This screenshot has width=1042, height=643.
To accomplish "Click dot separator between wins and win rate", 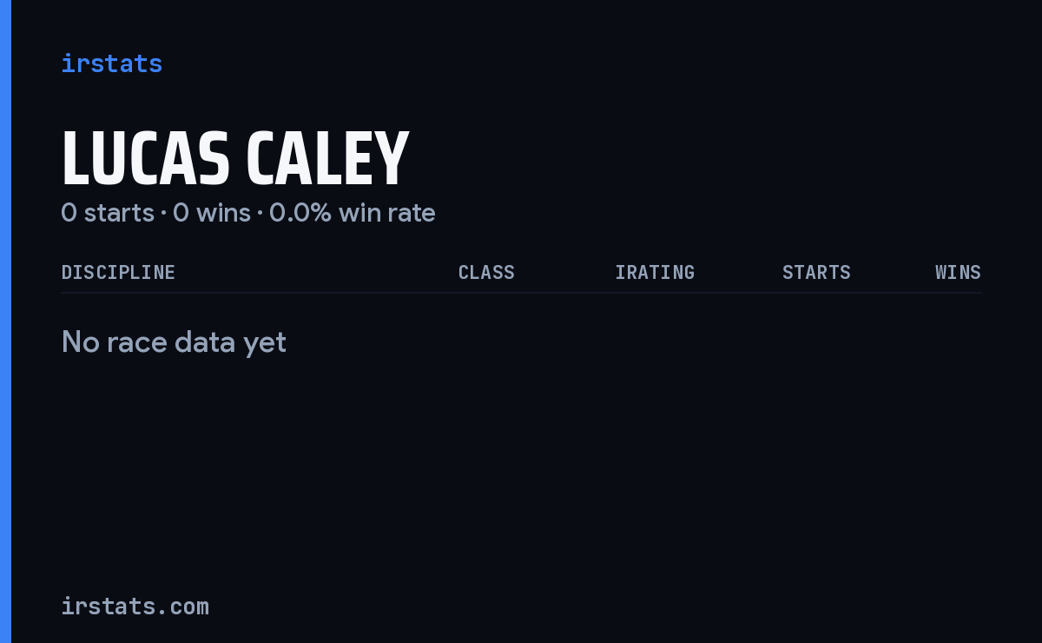I will pos(260,213).
